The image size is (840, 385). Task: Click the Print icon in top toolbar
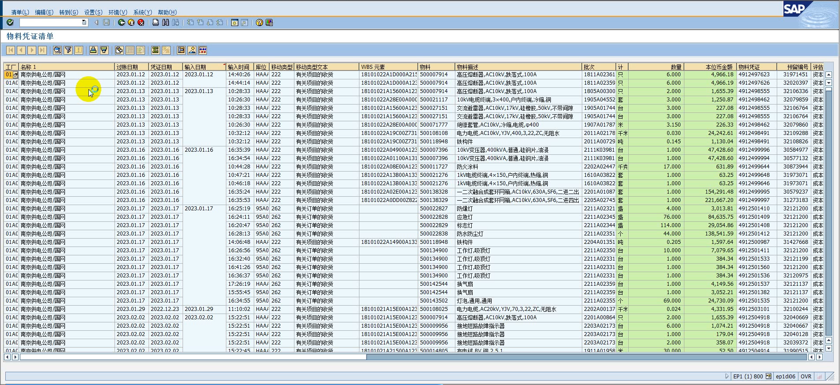point(156,22)
